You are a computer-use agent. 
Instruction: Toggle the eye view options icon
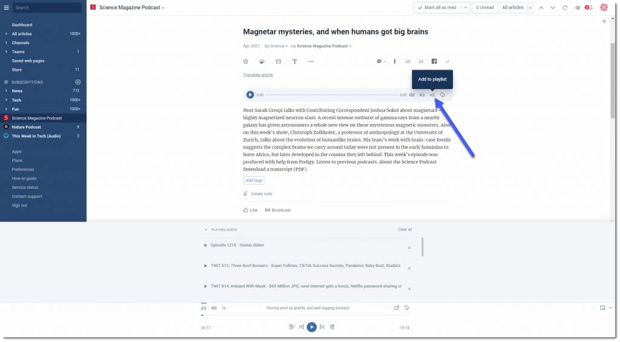click(578, 7)
